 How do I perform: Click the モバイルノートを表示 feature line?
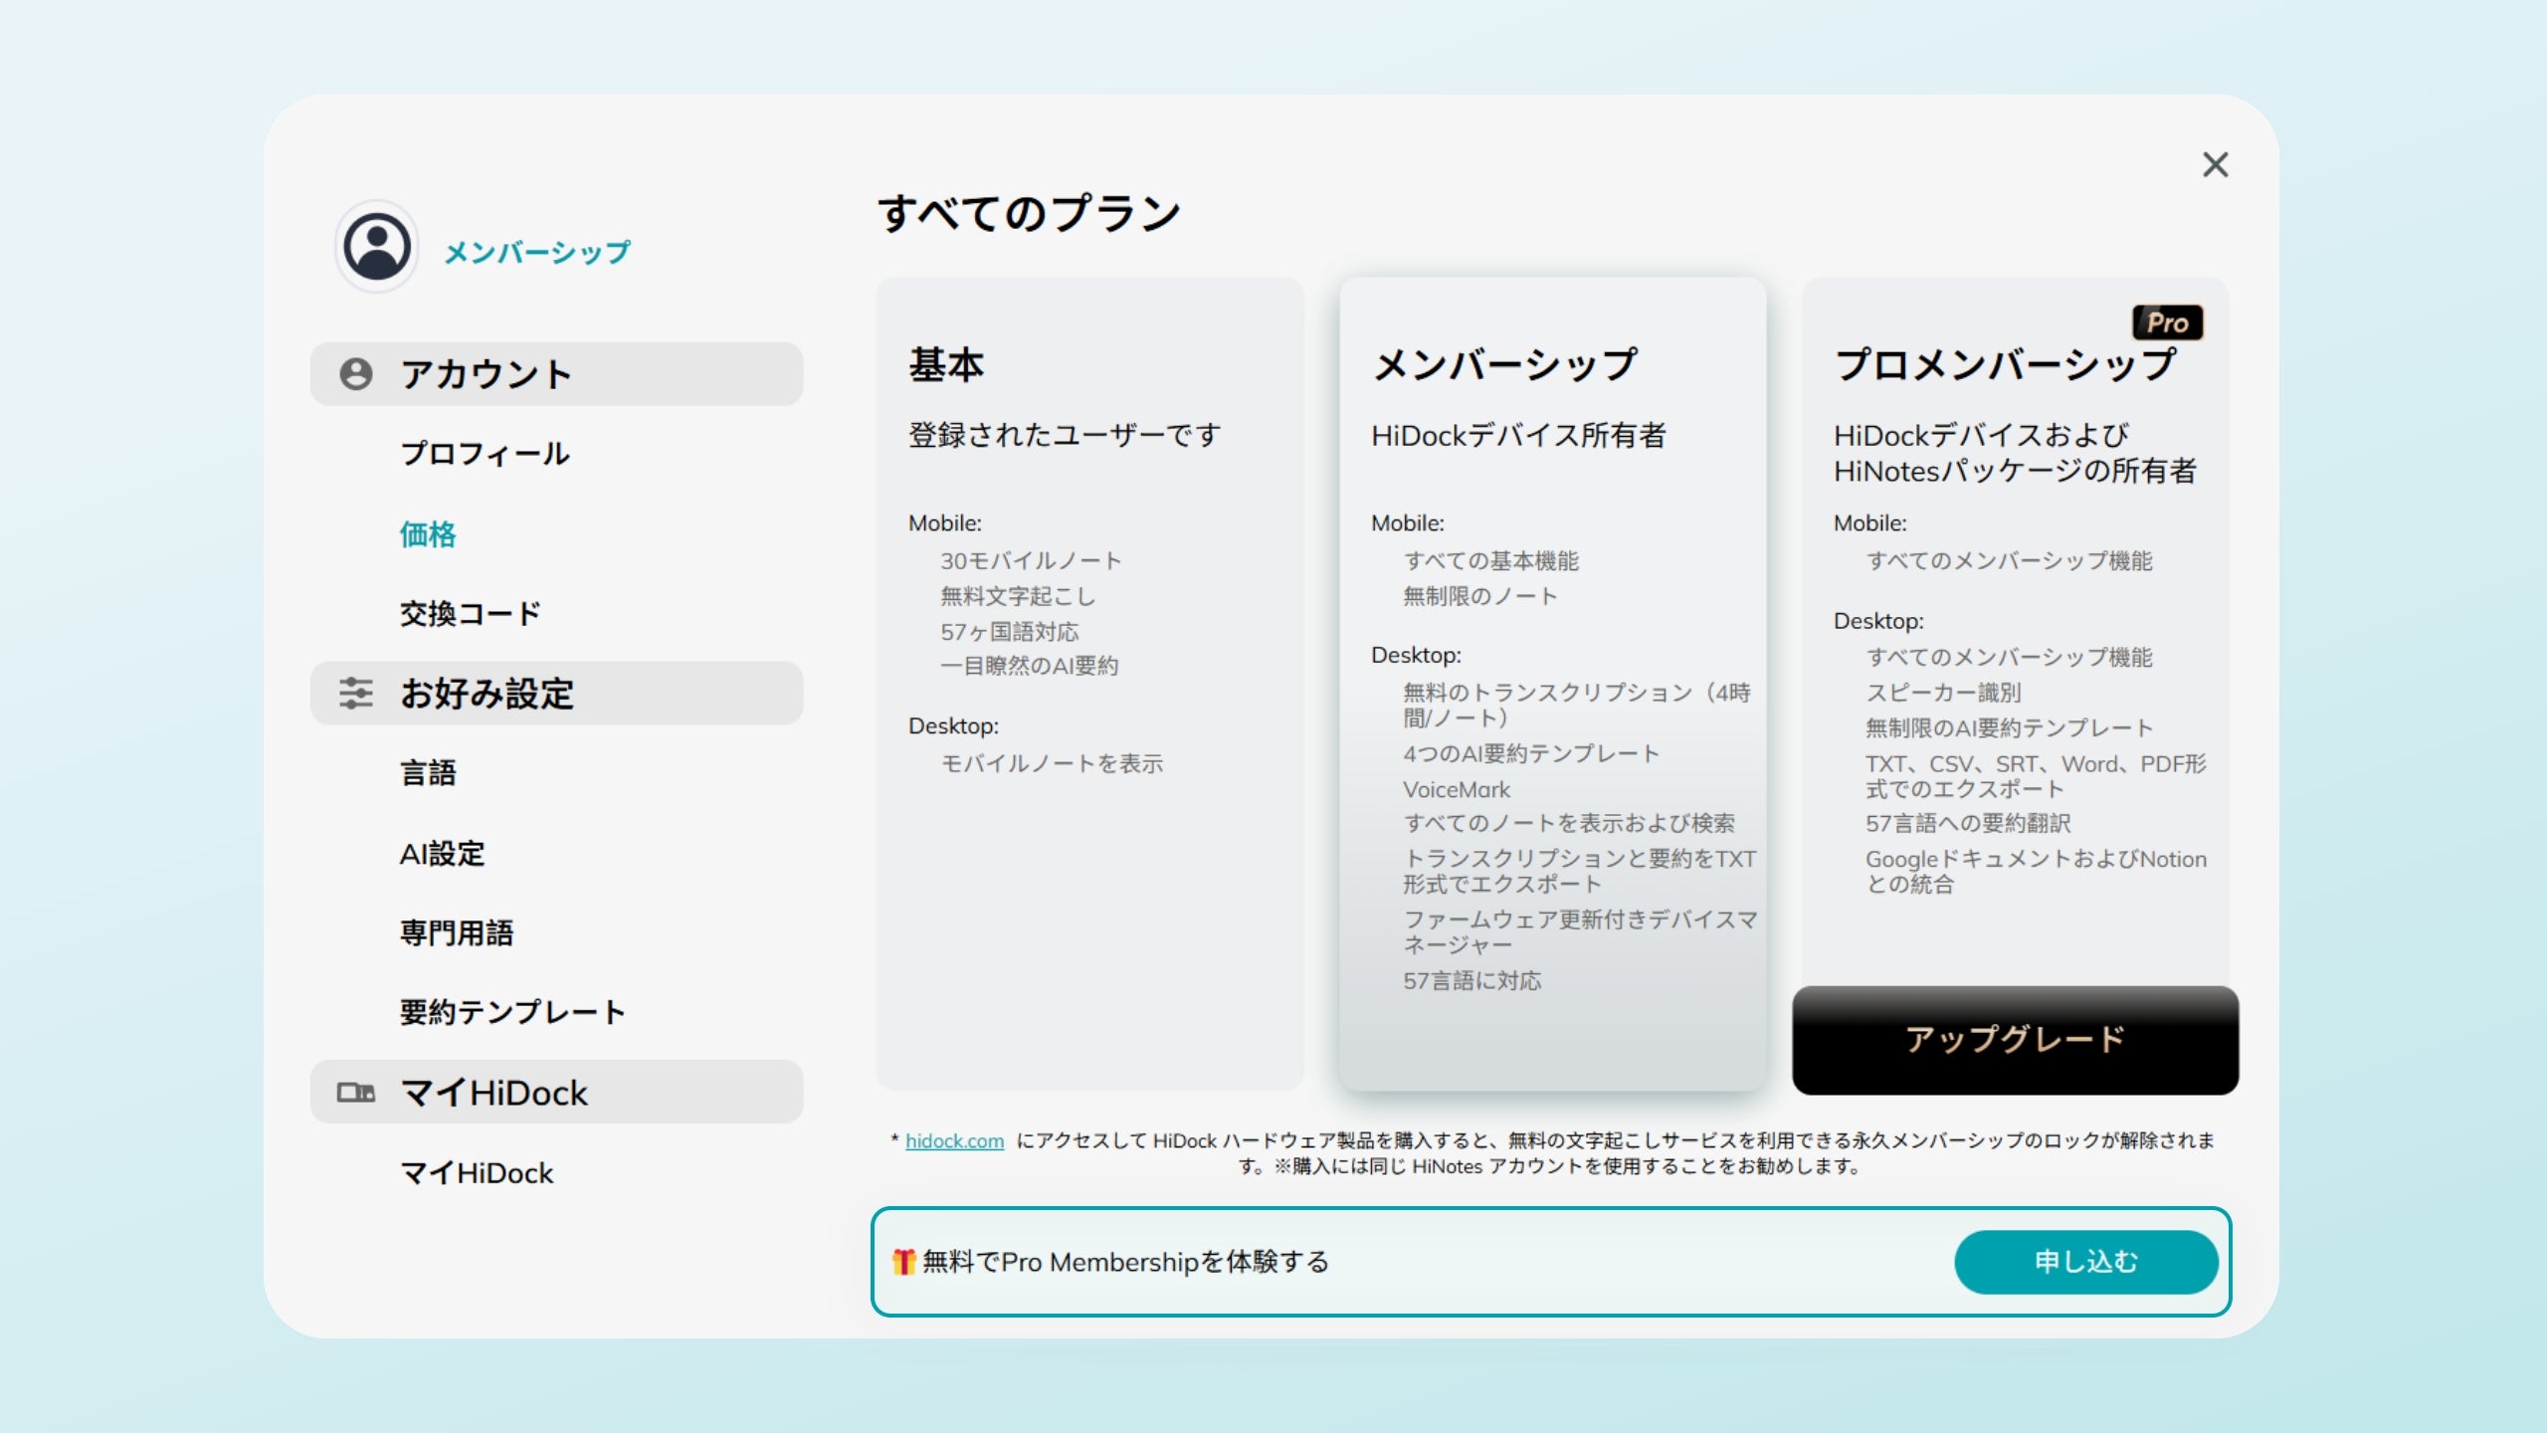pos(1052,763)
